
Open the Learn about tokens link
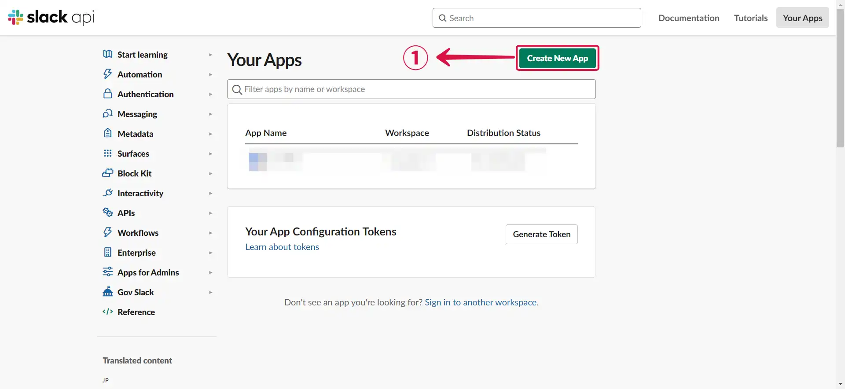click(x=282, y=247)
